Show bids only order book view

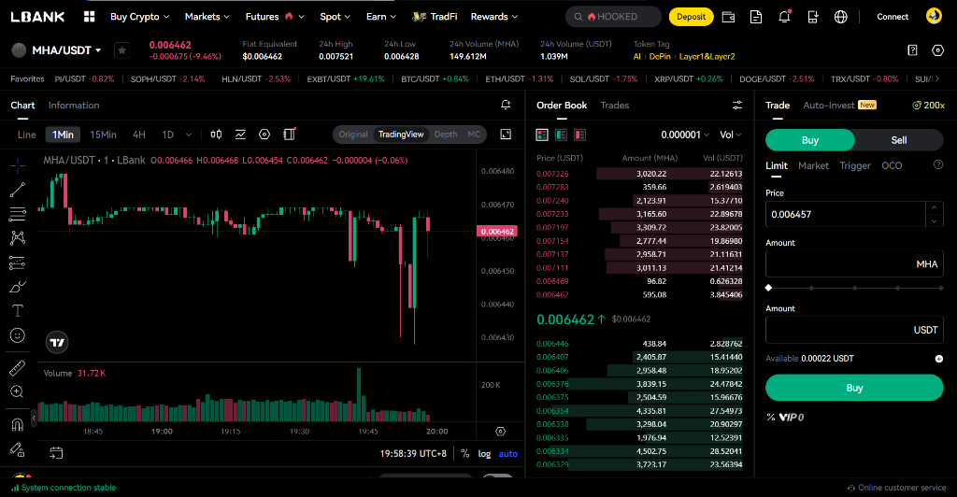click(561, 135)
